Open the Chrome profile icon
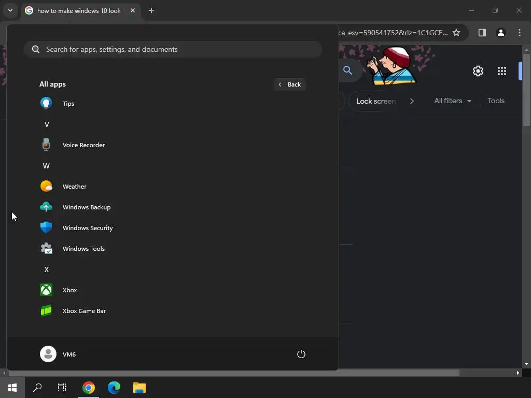The image size is (531, 398). [500, 33]
